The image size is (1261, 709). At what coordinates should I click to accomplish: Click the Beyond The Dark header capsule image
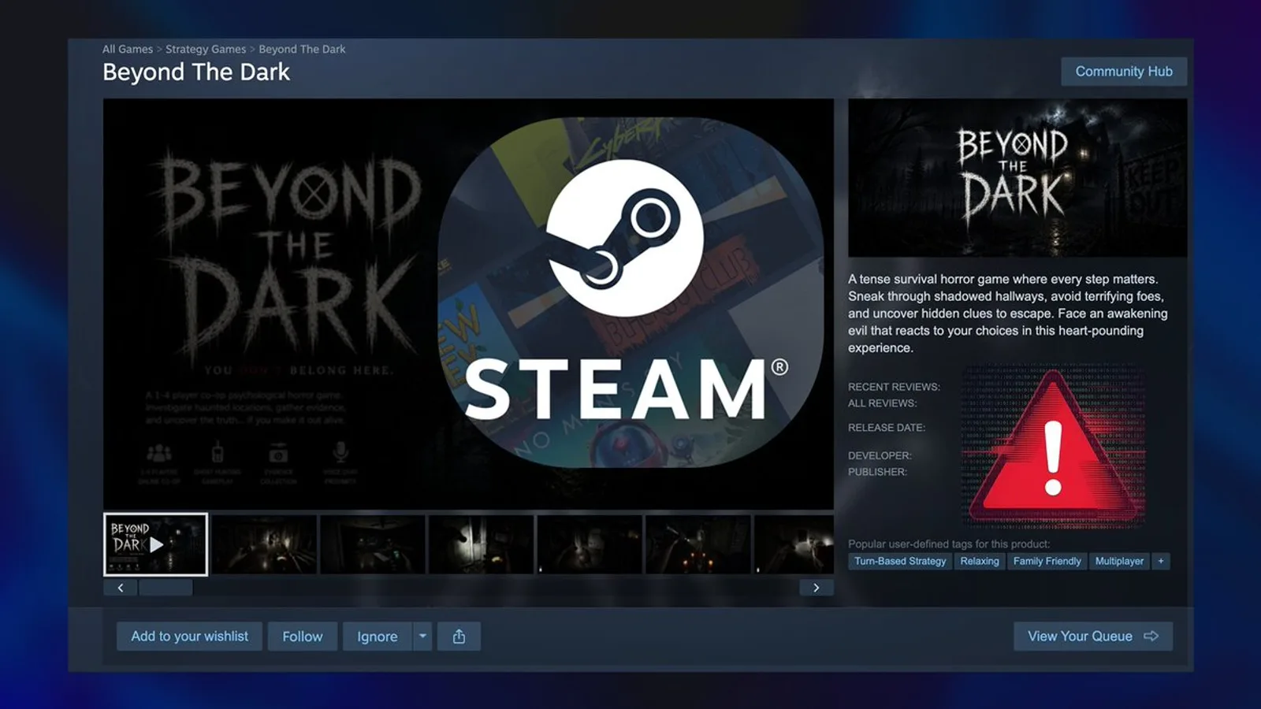tap(1017, 178)
